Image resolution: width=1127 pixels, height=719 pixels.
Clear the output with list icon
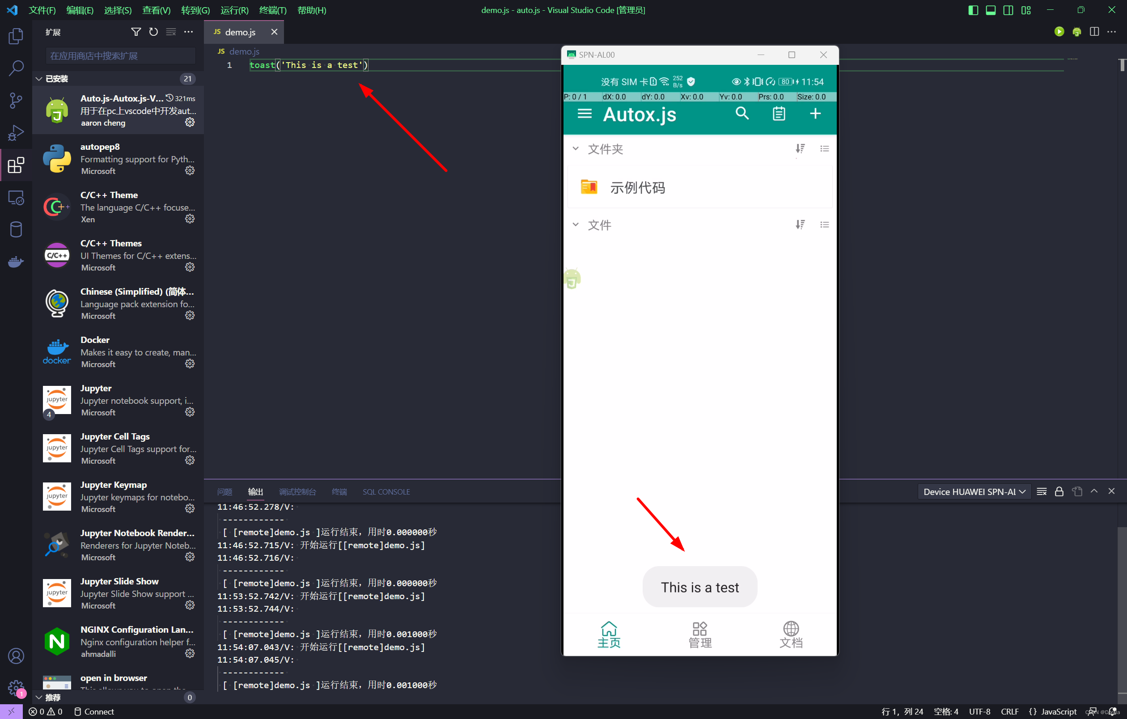point(1041,491)
